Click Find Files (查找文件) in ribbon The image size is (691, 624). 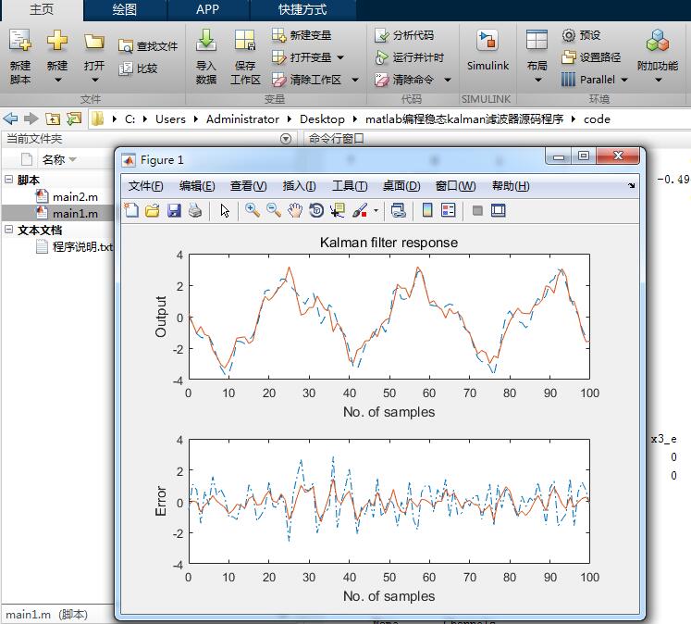pos(148,46)
